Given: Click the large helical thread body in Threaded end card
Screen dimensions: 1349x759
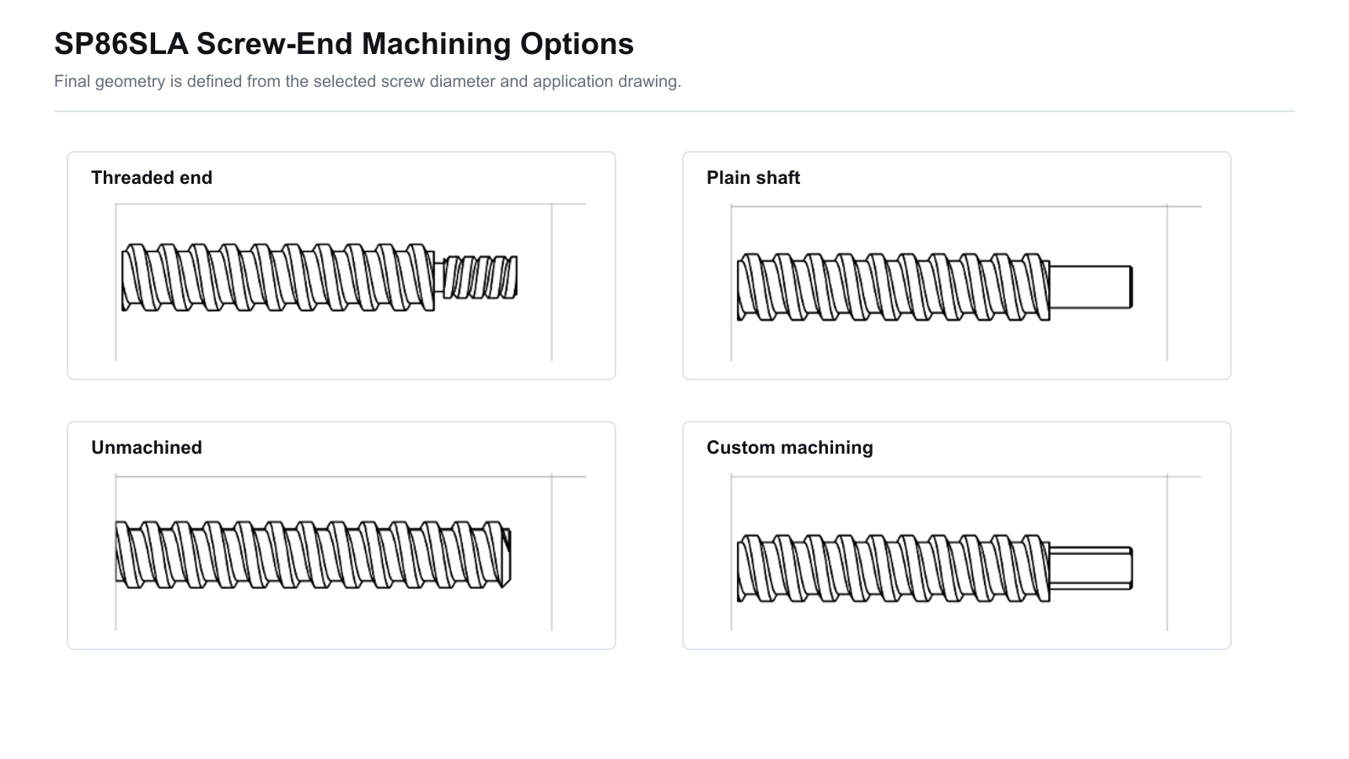Looking at the screenshot, I should click(277, 277).
